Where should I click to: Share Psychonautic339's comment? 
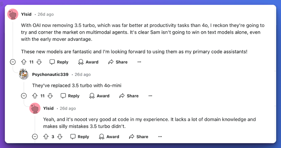[129, 96]
